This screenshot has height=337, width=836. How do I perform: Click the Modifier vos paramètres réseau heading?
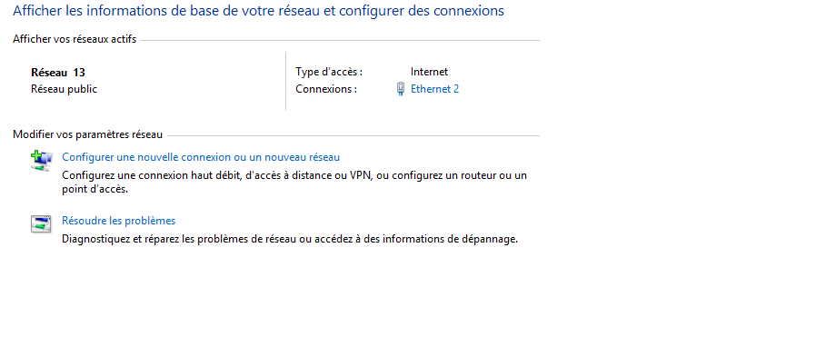(x=87, y=135)
